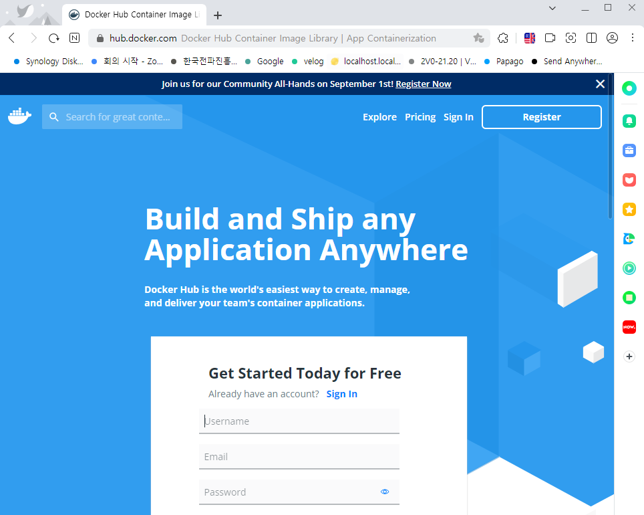Open the browser three-dot menu
This screenshot has height=515, width=644.
point(633,38)
